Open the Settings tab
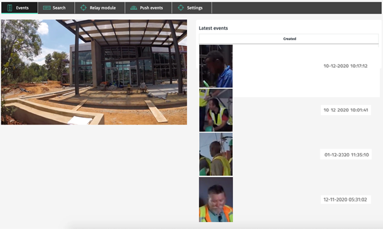 point(192,8)
